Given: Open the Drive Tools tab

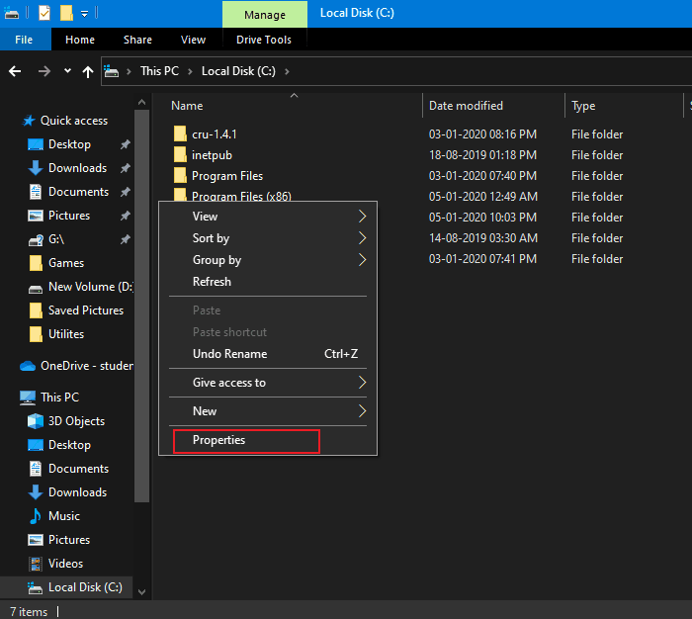Looking at the screenshot, I should (264, 40).
